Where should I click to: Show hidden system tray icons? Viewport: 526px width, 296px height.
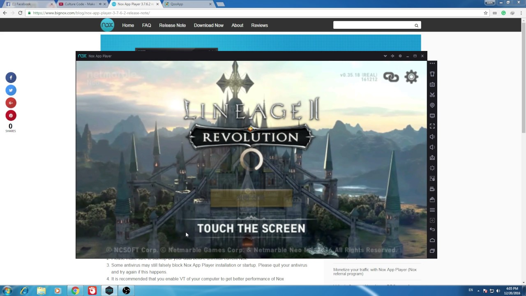pyautogui.click(x=478, y=291)
